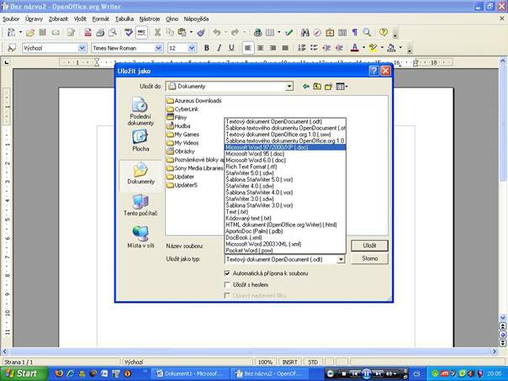Expand the Font Color arrow dropdown
This screenshot has height=381, width=508.
click(x=363, y=48)
